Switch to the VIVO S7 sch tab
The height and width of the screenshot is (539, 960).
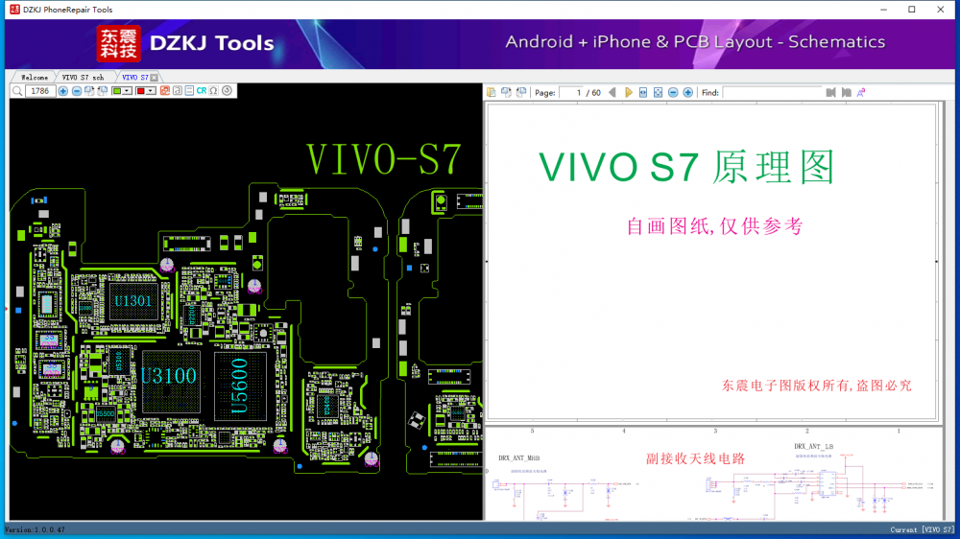(83, 77)
